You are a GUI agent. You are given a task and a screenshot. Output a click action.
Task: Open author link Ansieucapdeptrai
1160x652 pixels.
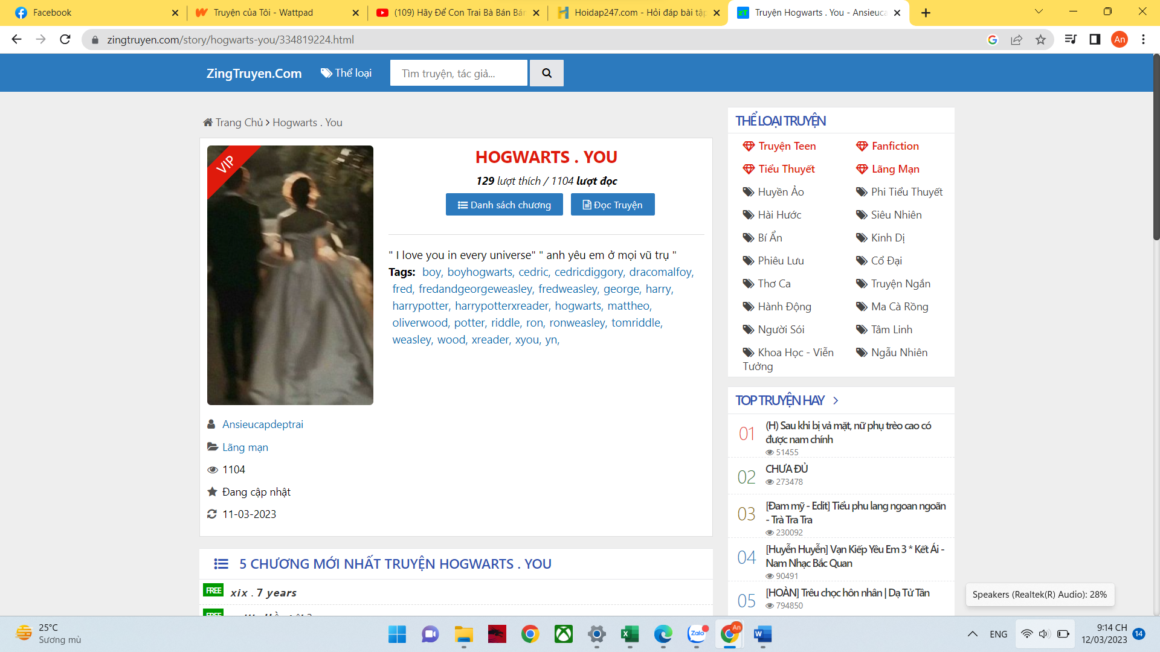coord(262,424)
